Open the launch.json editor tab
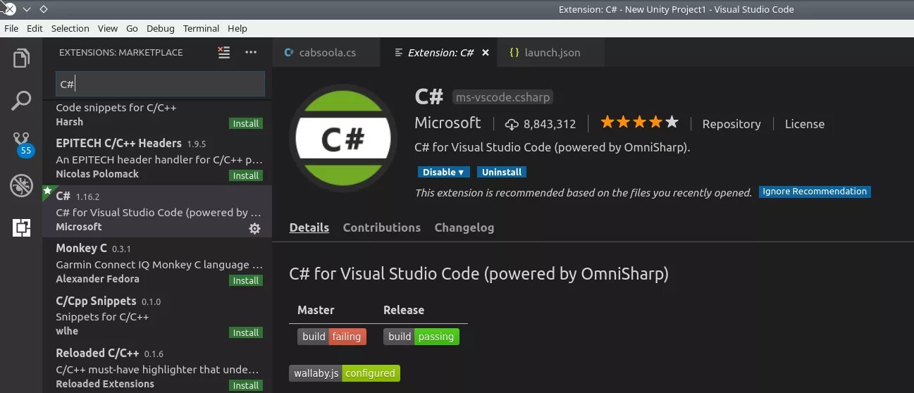 pyautogui.click(x=551, y=53)
